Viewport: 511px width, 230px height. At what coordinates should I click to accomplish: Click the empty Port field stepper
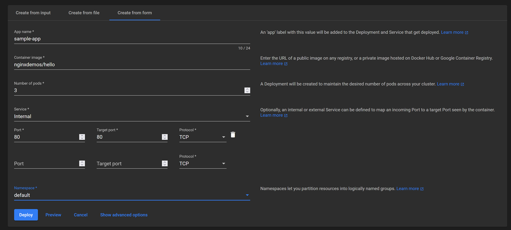pyautogui.click(x=82, y=163)
